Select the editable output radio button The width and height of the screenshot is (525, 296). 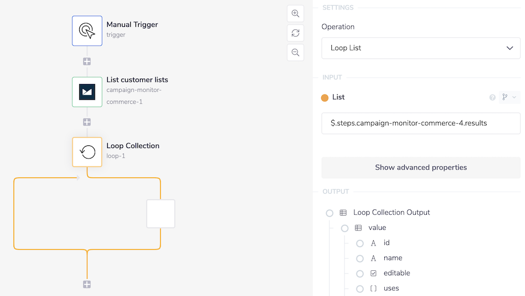click(360, 273)
